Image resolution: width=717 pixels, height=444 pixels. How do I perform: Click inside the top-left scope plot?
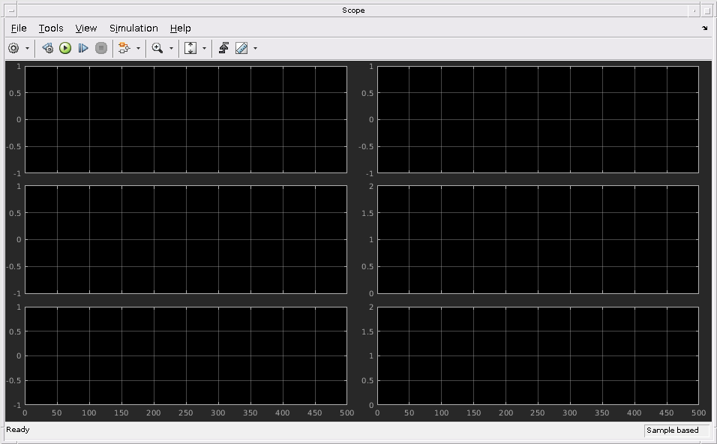[x=186, y=120]
